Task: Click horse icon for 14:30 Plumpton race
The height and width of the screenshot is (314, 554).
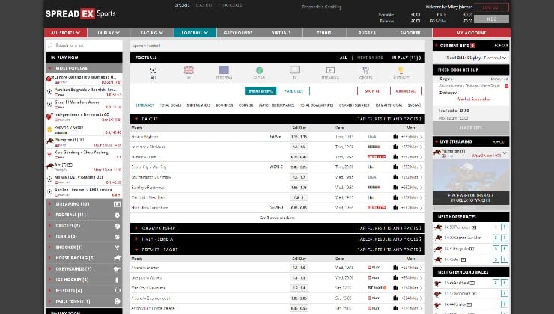Action: coord(438,227)
